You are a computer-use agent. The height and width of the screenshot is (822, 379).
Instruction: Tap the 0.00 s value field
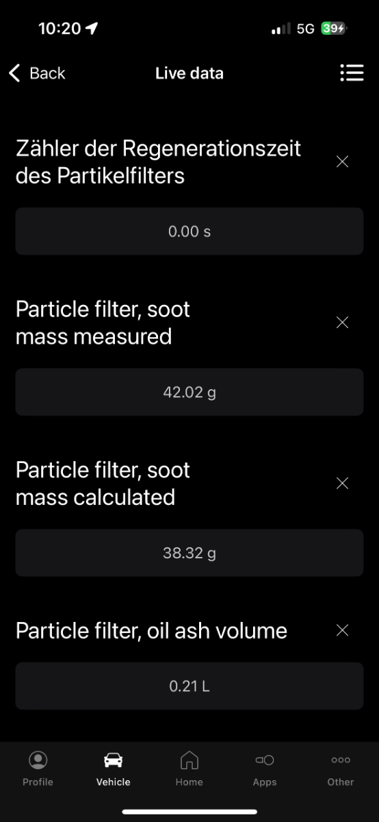tap(189, 232)
